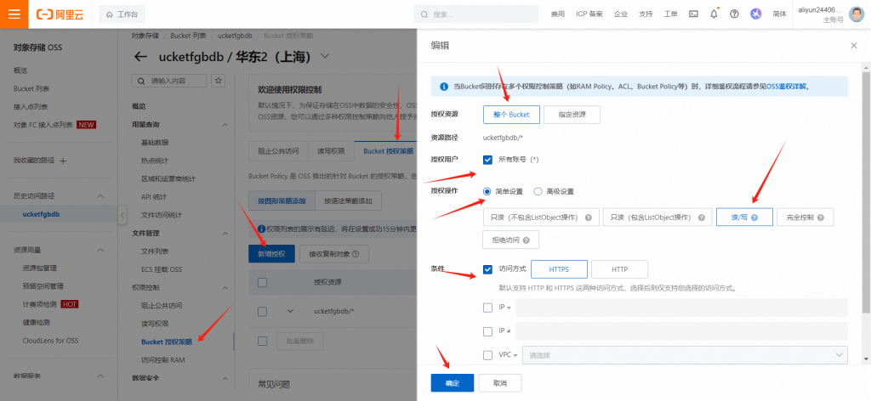The height and width of the screenshot is (401, 871).
Task: Open Bucket 列表 in left sidebar
Action: click(31, 88)
